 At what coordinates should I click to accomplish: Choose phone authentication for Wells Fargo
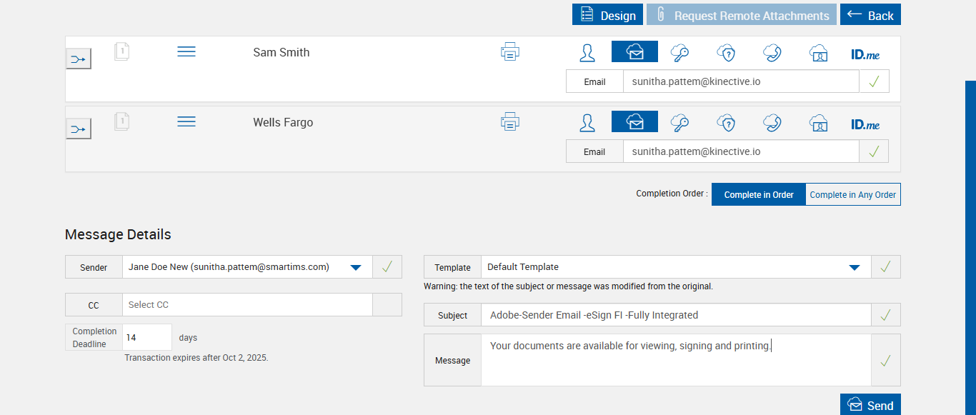(772, 122)
